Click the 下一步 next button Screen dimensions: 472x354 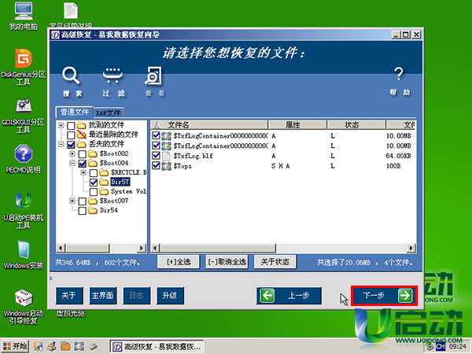pos(382,296)
